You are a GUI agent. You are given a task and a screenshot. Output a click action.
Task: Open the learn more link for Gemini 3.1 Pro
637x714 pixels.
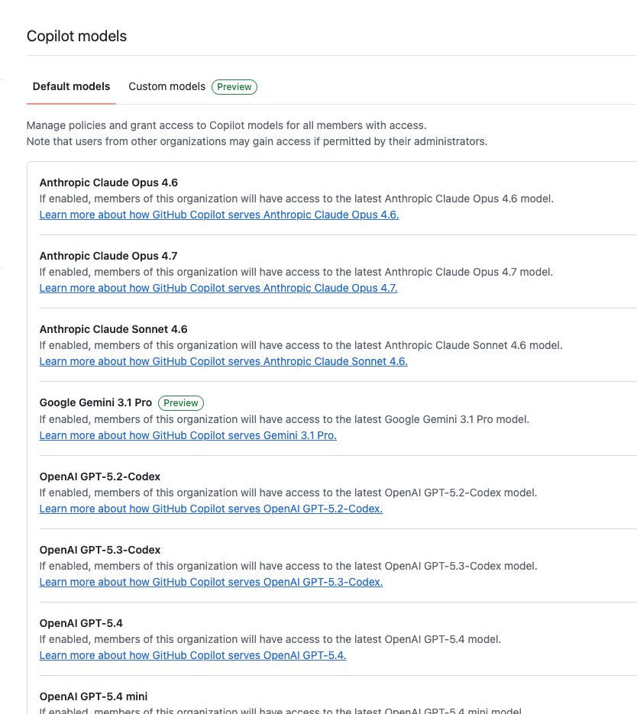pos(188,435)
